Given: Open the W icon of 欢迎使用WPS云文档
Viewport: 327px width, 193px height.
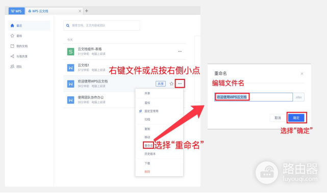Looking at the screenshot, I should 70,84.
